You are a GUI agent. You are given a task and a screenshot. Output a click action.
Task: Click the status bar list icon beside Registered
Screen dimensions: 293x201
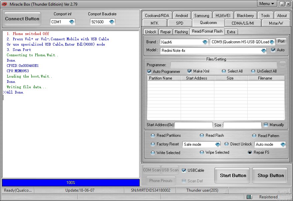click(249, 197)
